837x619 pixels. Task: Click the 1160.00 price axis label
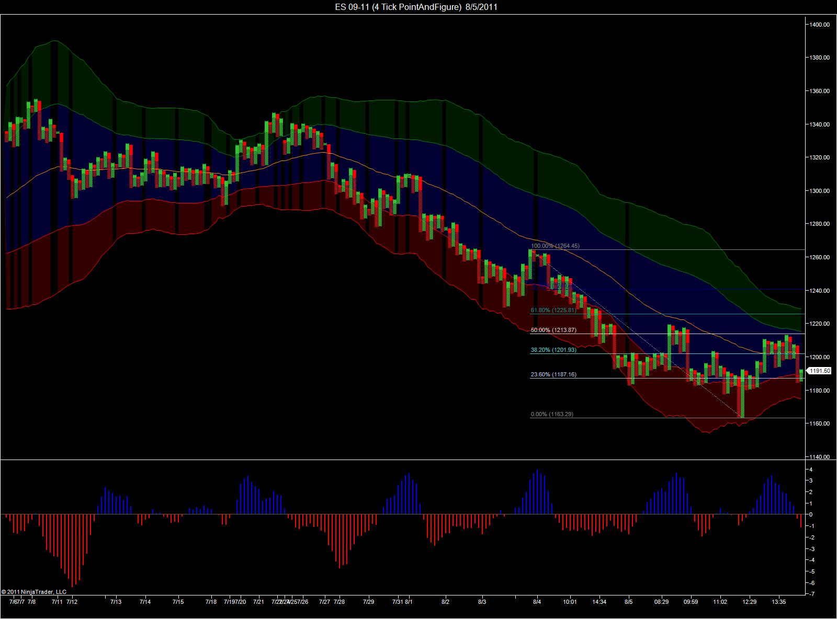tap(819, 423)
